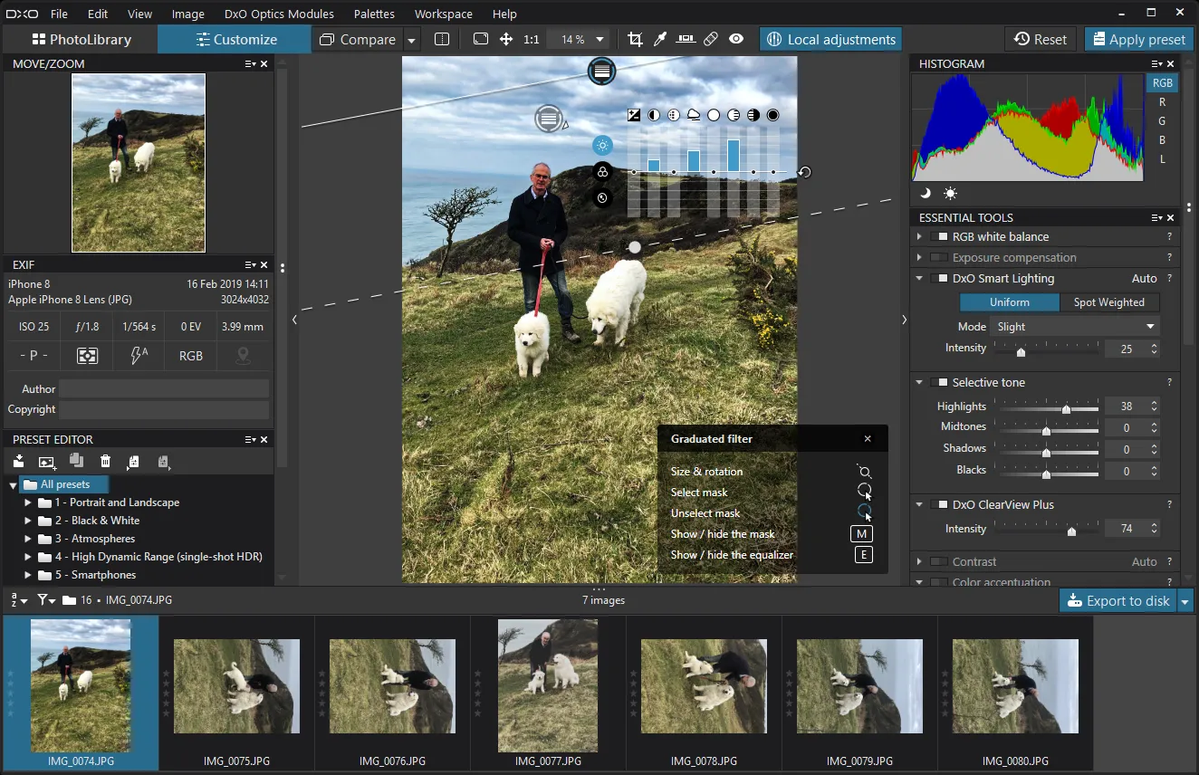The image size is (1199, 775).
Task: Activate the Horizon leveling tool
Action: (x=686, y=40)
